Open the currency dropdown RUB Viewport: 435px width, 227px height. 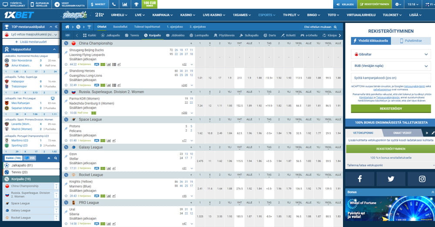click(391, 66)
